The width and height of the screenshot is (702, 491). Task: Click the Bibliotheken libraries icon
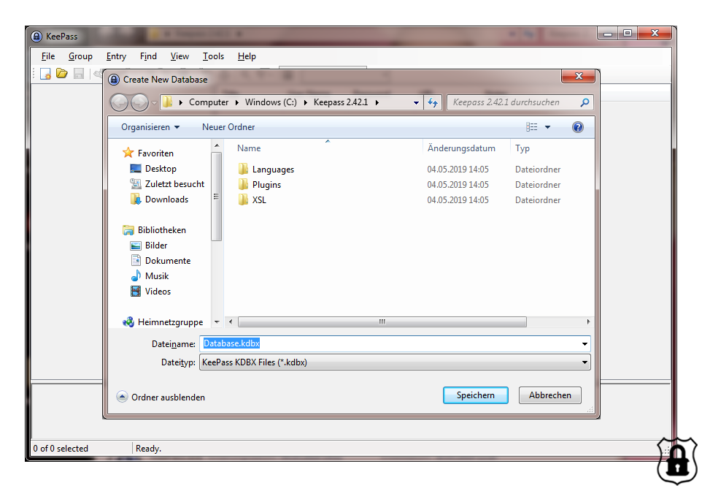click(128, 230)
